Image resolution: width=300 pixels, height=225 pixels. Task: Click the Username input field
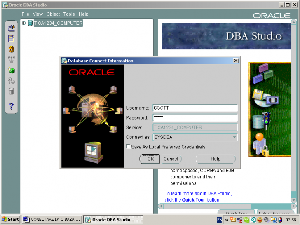pos(195,108)
